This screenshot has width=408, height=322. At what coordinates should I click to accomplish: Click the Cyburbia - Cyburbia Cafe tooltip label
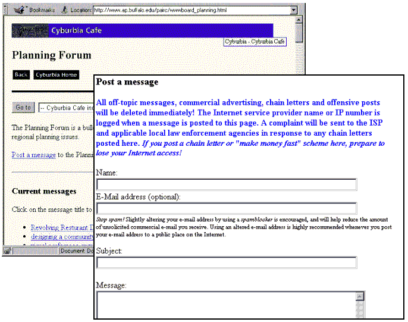click(255, 42)
